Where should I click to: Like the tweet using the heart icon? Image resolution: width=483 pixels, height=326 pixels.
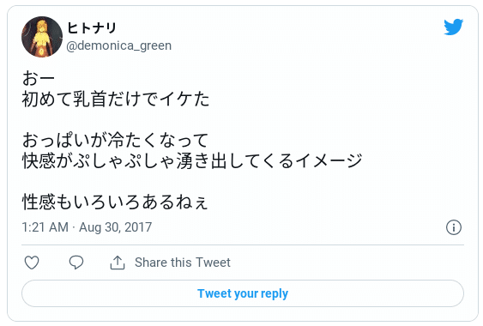pyautogui.click(x=32, y=263)
